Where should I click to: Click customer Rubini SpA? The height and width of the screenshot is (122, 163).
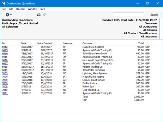coord(88,86)
